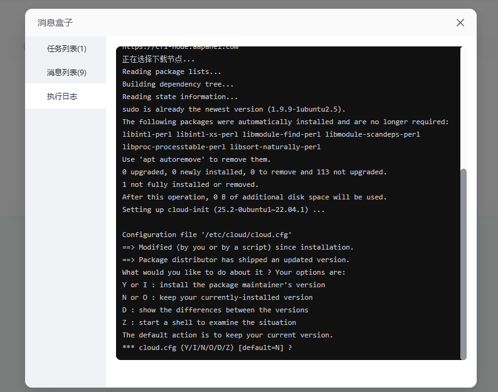The width and height of the screenshot is (498, 392).
Task: Click the '1 not fully installed or removed' line
Action: coord(190,184)
